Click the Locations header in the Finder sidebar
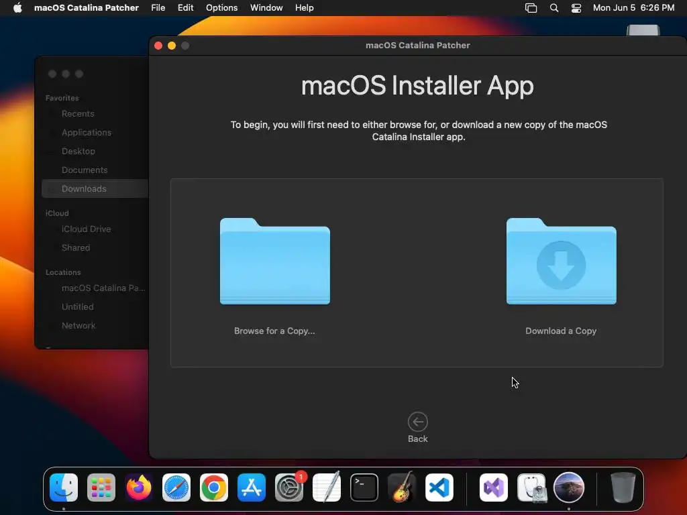This screenshot has height=515, width=687. pos(63,272)
